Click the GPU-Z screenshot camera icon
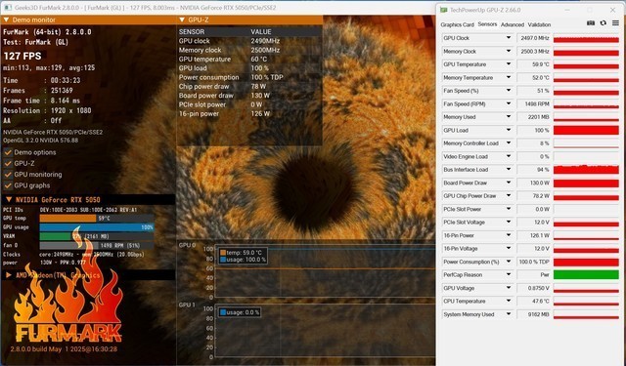The width and height of the screenshot is (626, 366). [x=591, y=23]
